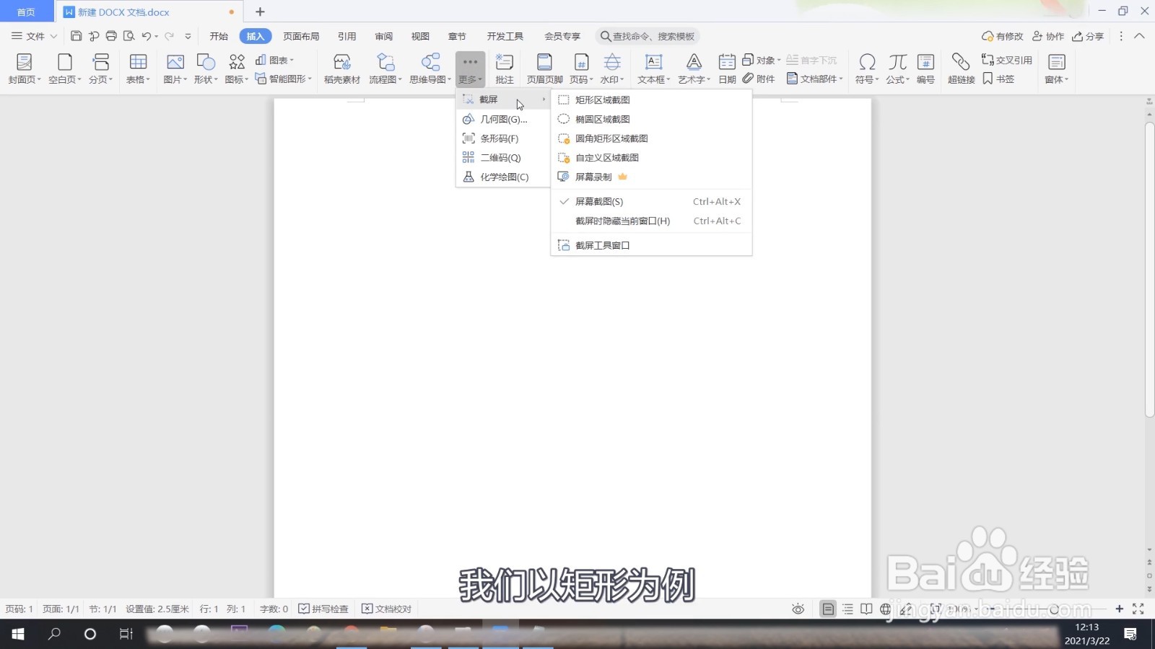
Task: Click the save icon in quick toolbar
Action: [76, 36]
